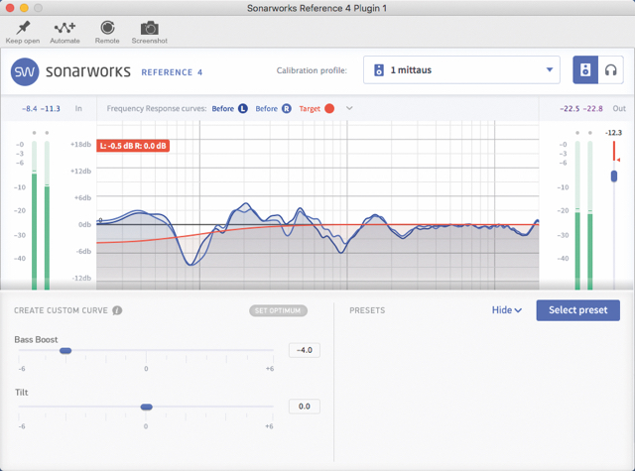Image resolution: width=635 pixels, height=471 pixels.
Task: Toggle the Target curve red dot
Action: [329, 108]
